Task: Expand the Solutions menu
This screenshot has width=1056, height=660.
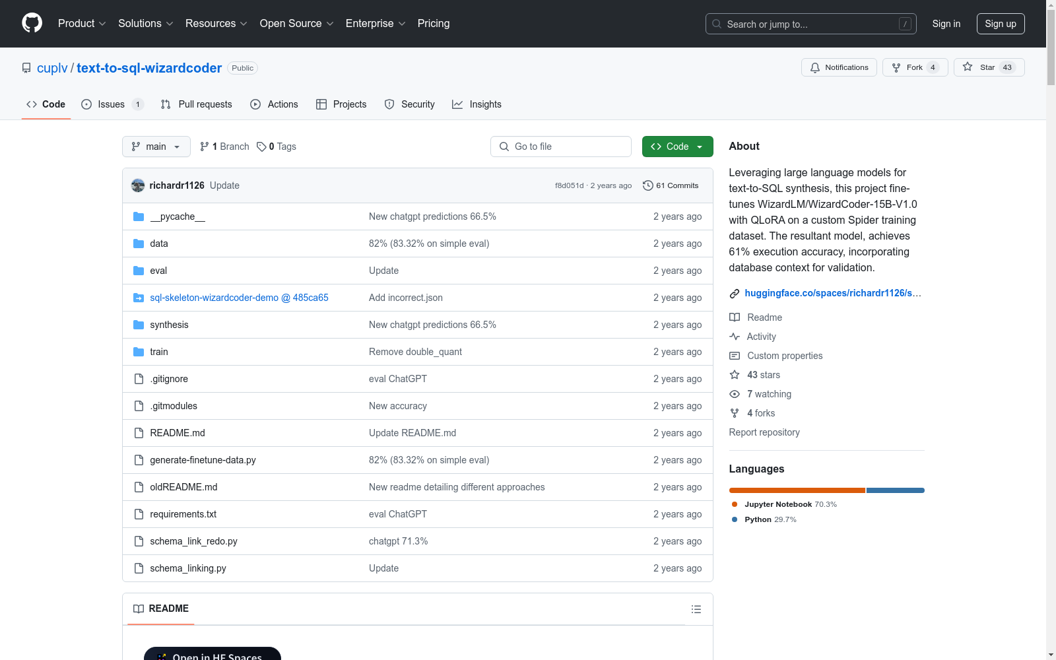Action: 146,24
